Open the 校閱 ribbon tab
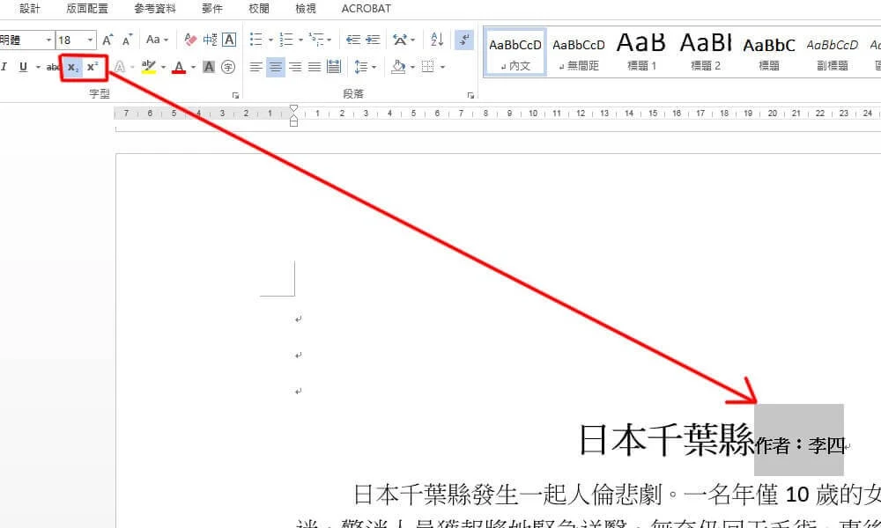This screenshot has width=881, height=528. point(258,9)
